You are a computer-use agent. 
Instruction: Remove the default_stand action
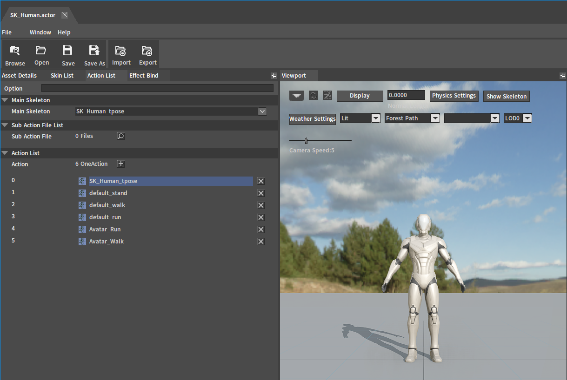(261, 193)
